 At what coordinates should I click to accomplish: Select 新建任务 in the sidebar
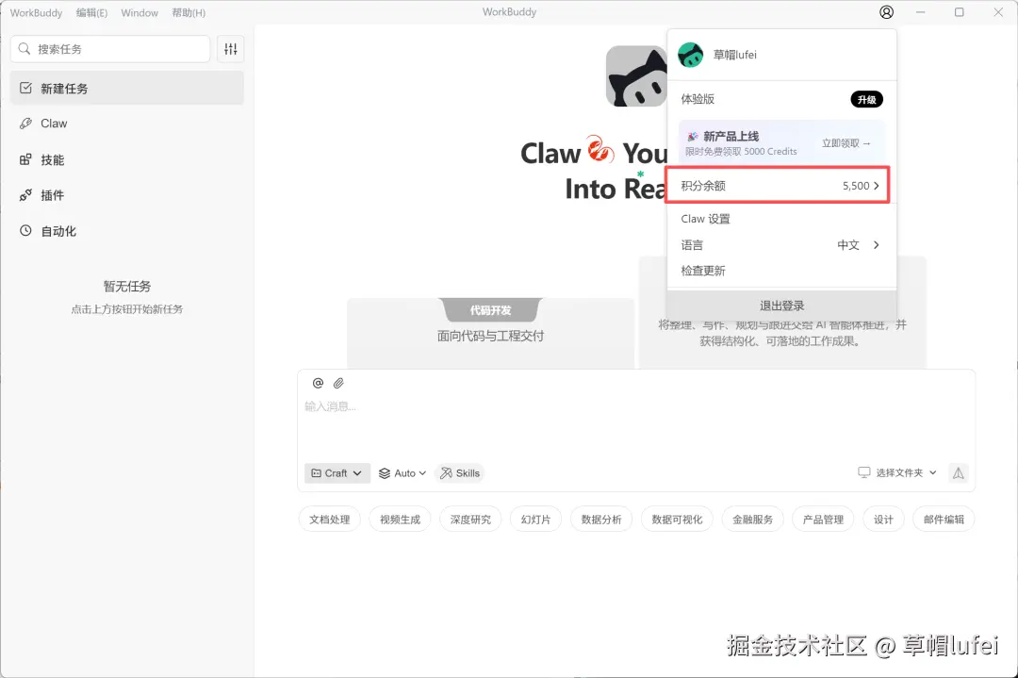pos(127,89)
